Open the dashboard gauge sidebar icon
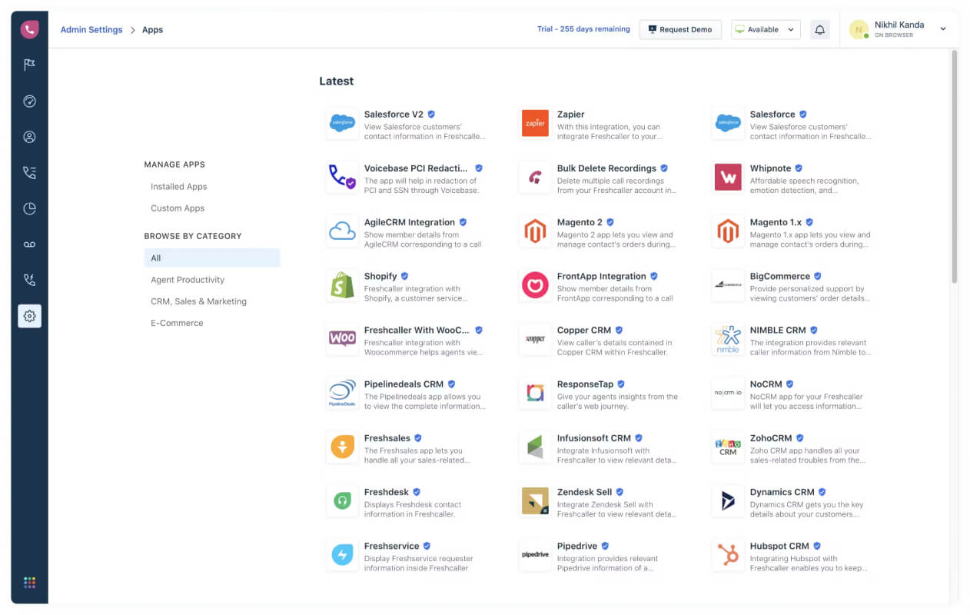970x615 pixels. coord(29,101)
